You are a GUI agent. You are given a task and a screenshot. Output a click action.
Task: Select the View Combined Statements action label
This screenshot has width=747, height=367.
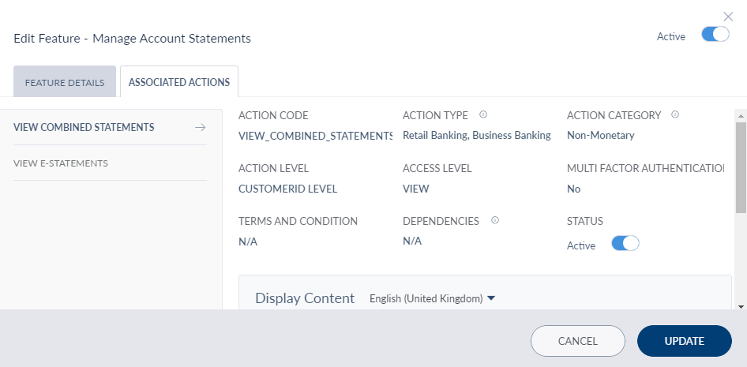point(84,128)
